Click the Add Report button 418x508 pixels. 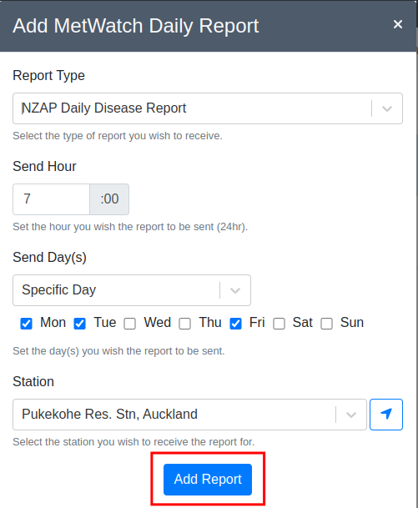coord(208,480)
